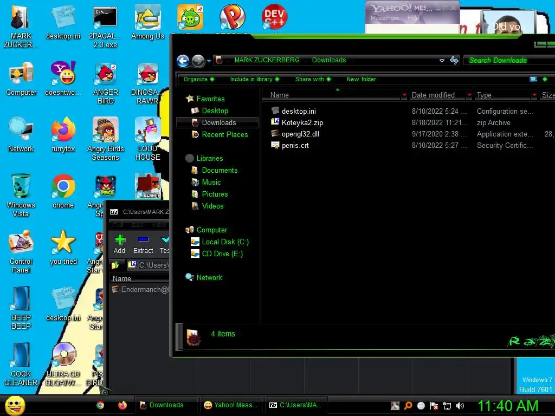Viewport: 555px width, 416px height.
Task: Launch Chrome from the taskbar
Action: tap(100, 405)
